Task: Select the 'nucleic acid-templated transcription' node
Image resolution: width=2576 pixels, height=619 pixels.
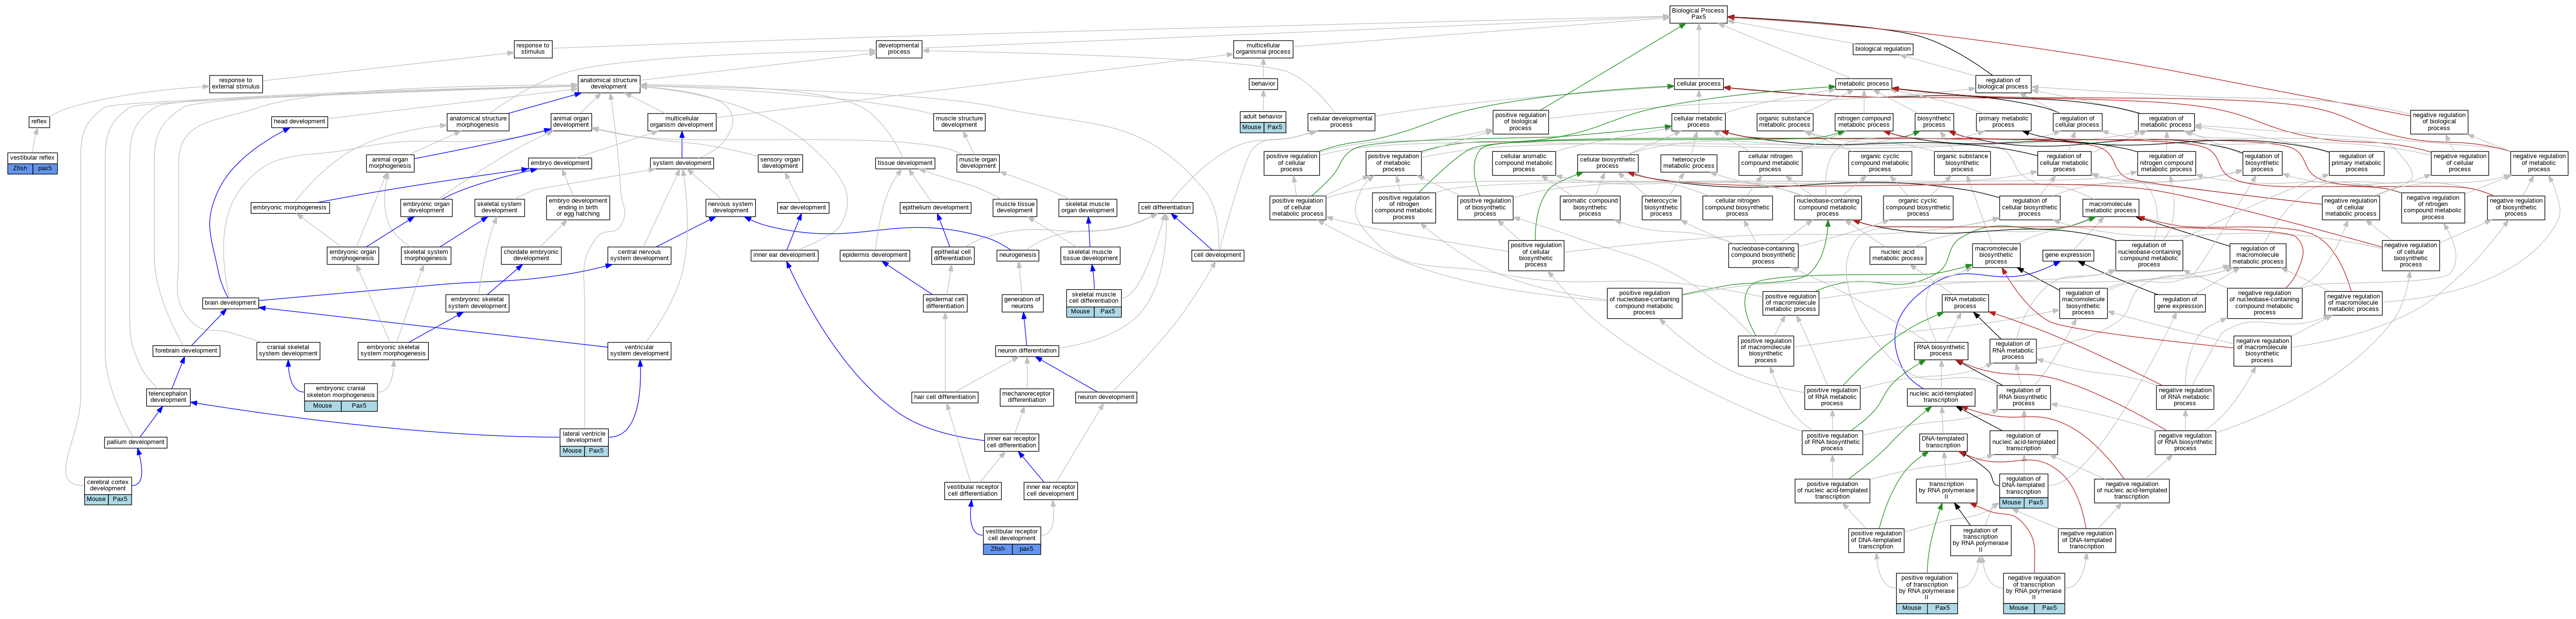Action: [x=1941, y=396]
